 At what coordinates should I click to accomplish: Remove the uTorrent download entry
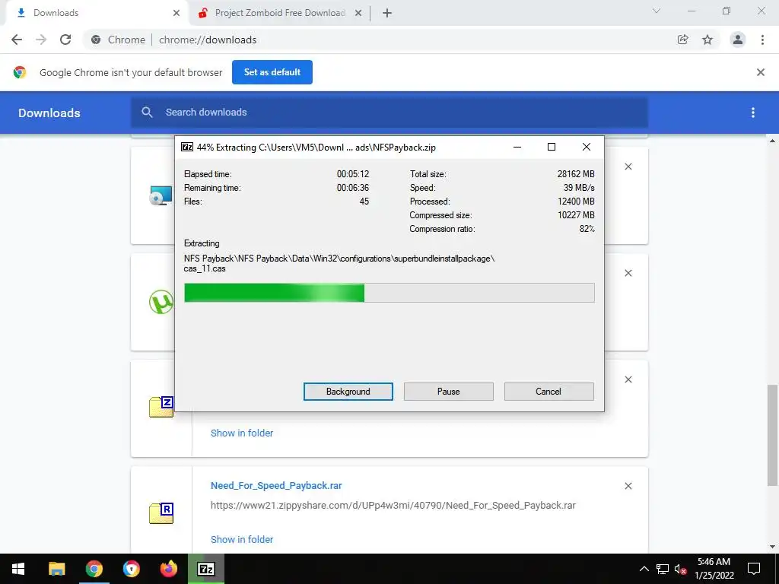pyautogui.click(x=628, y=273)
